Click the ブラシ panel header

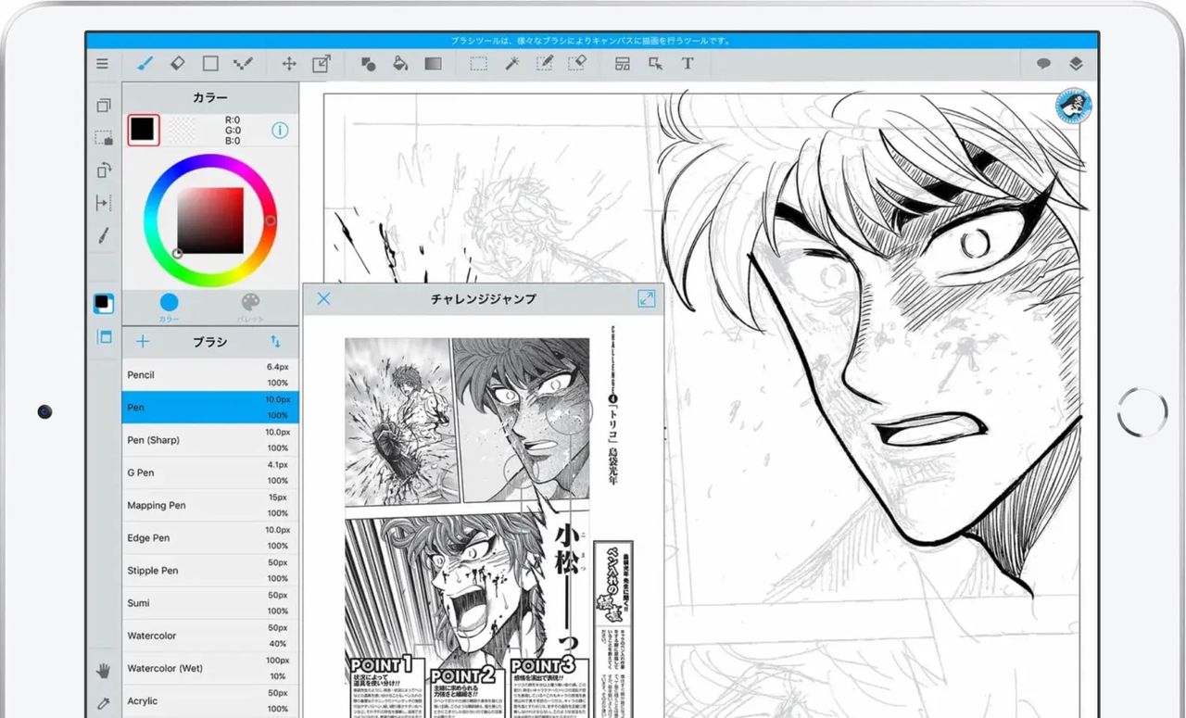[x=210, y=342]
